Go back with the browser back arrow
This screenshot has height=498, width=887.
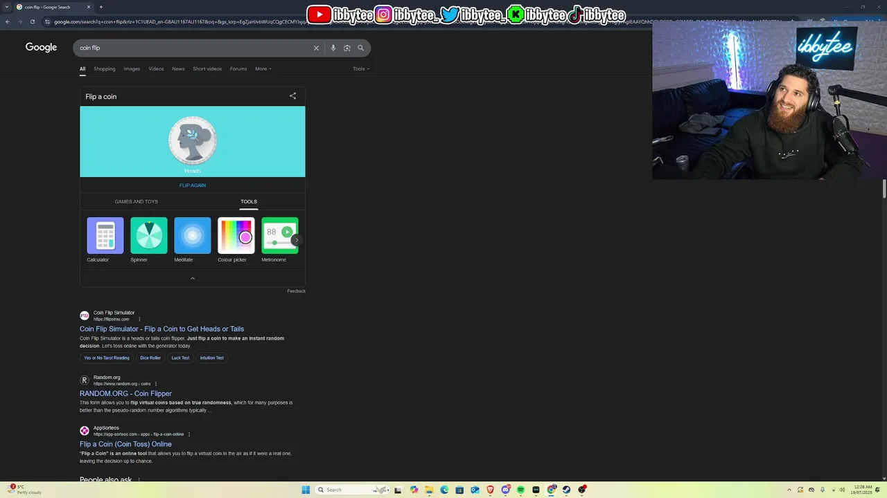point(8,21)
